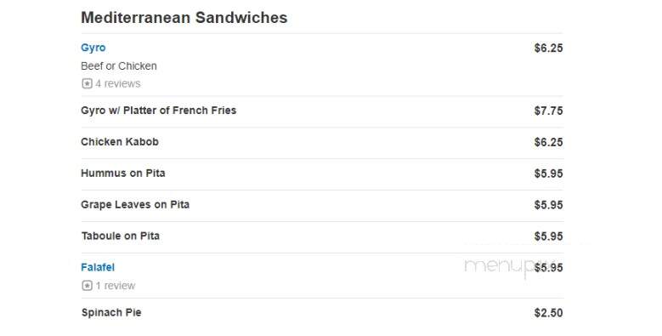Click the Chicken Kabob $6.25 price

coord(548,142)
